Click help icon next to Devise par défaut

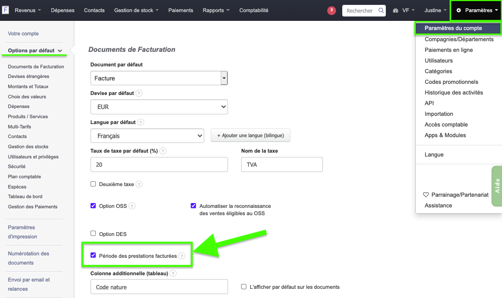(x=139, y=93)
